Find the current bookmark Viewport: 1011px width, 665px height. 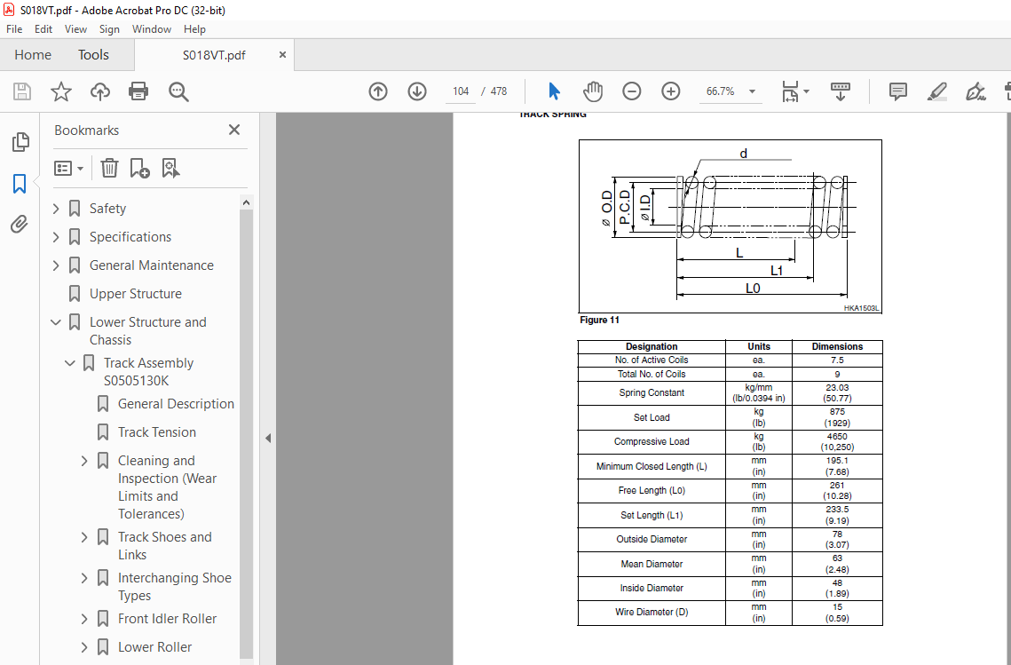pyautogui.click(x=170, y=169)
